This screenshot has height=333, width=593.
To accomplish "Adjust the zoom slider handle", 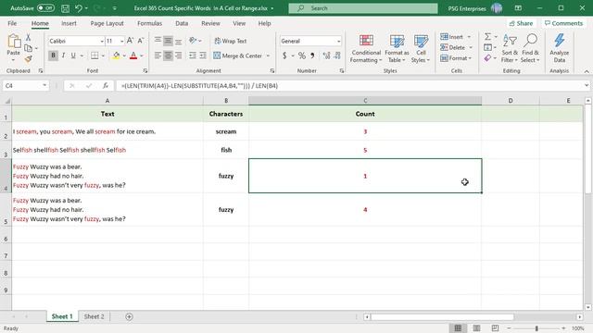I will [x=536, y=328].
